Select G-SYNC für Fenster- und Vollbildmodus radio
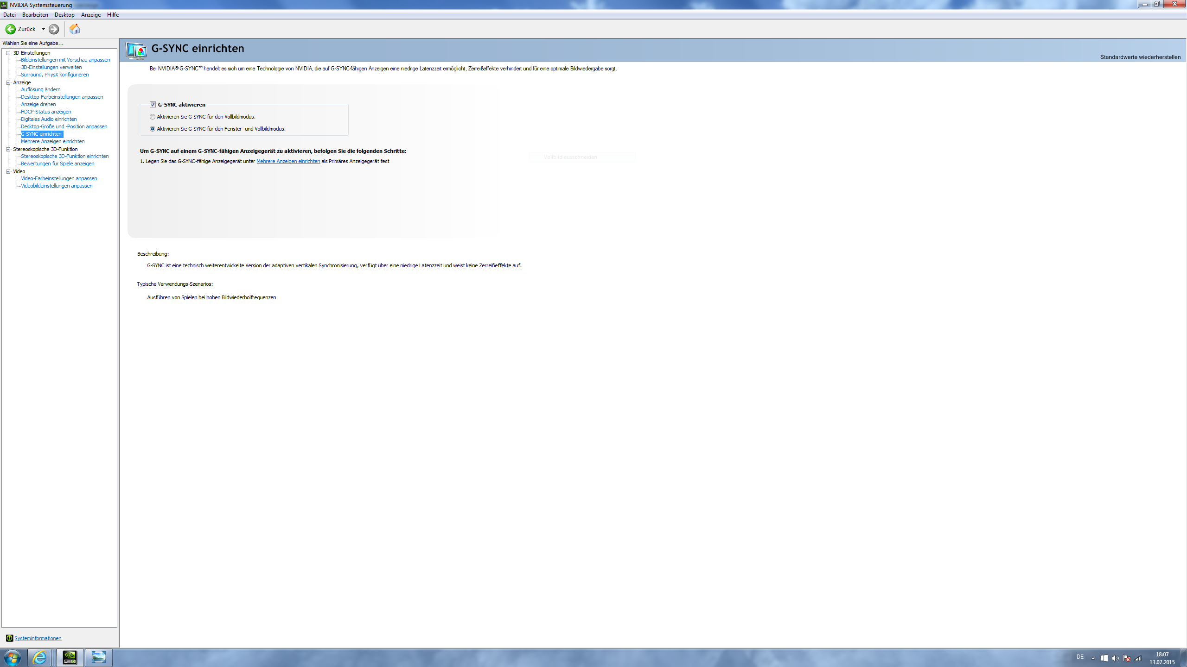 (x=153, y=129)
